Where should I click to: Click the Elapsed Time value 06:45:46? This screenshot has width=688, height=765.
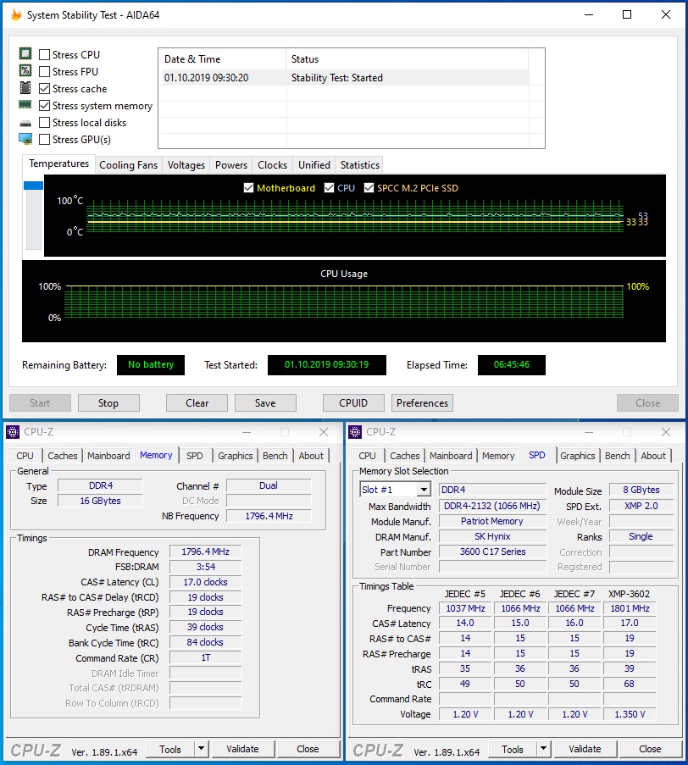(512, 364)
